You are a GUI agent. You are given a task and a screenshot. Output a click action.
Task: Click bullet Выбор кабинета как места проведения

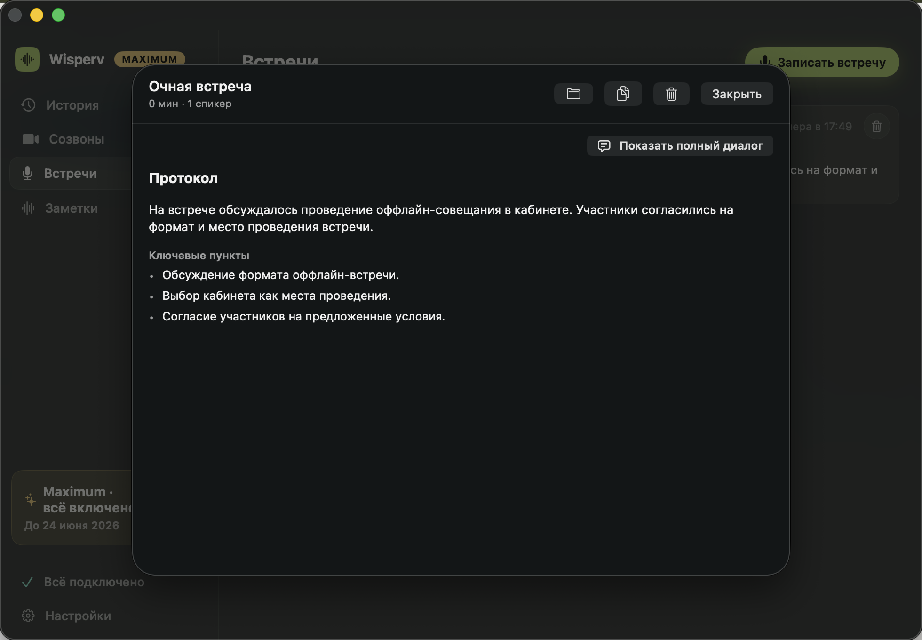[277, 296]
